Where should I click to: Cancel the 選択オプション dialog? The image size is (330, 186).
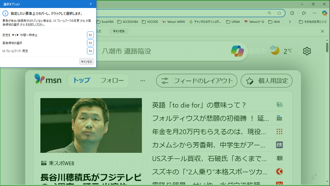86,62
